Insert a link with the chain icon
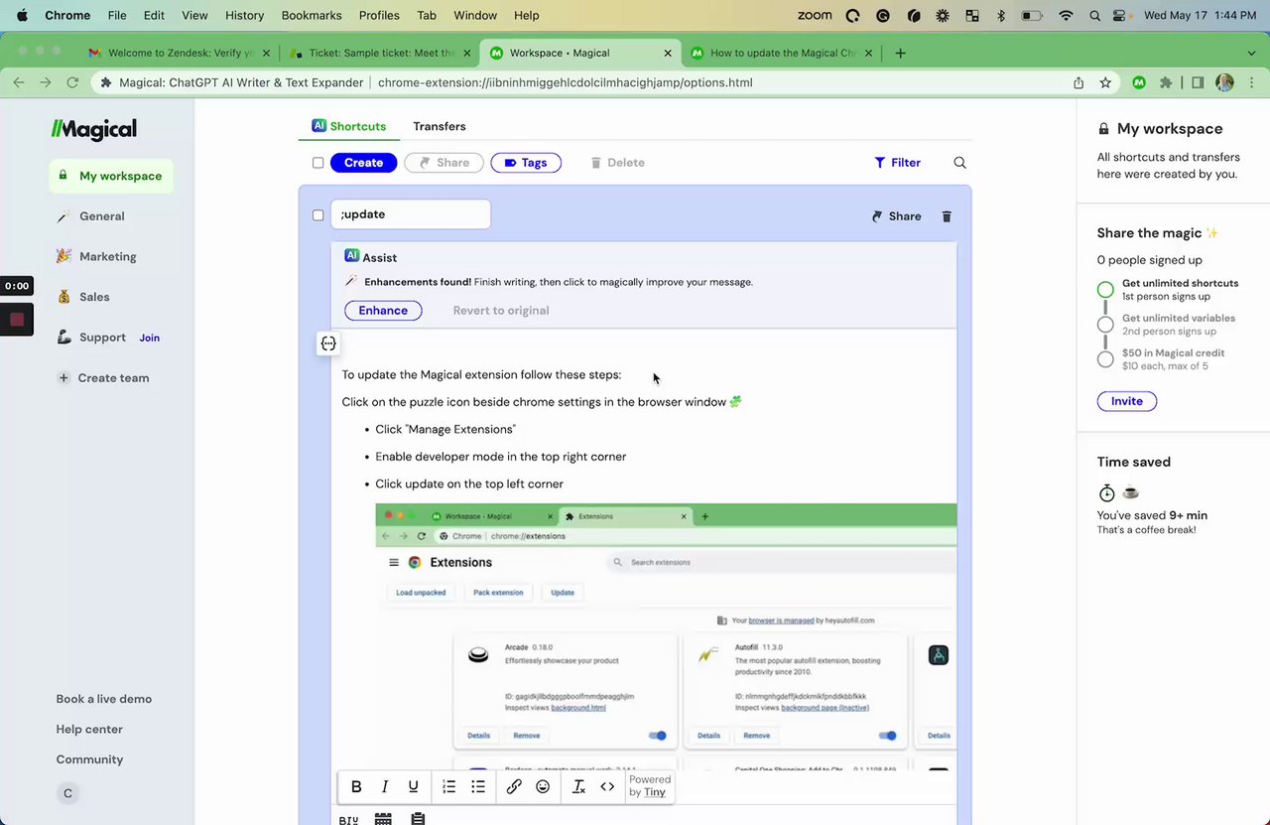 (514, 786)
